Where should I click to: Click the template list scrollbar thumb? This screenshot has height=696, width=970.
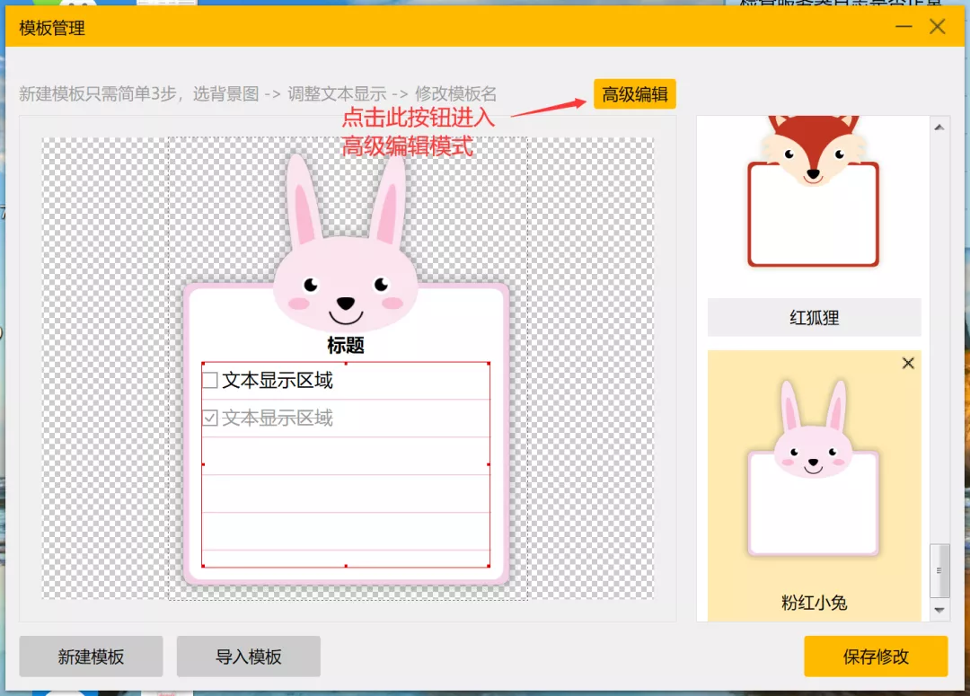coord(939,570)
